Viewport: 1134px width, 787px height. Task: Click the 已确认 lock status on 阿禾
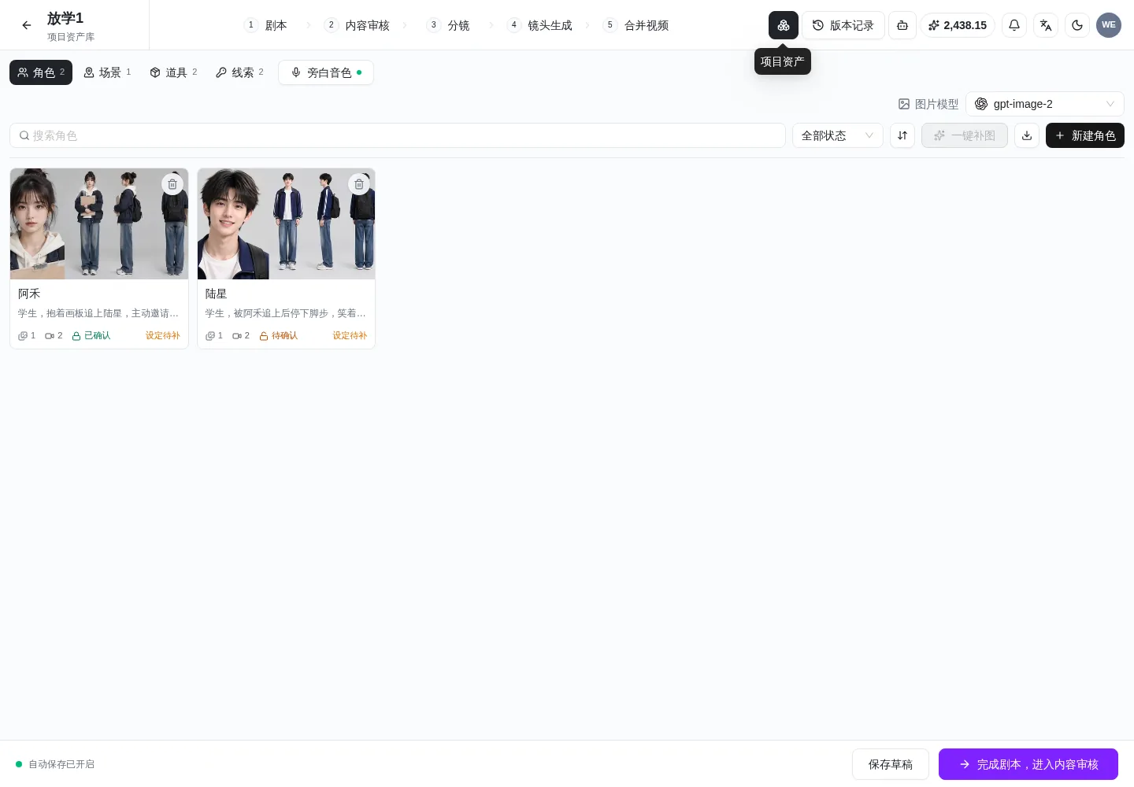[91, 336]
